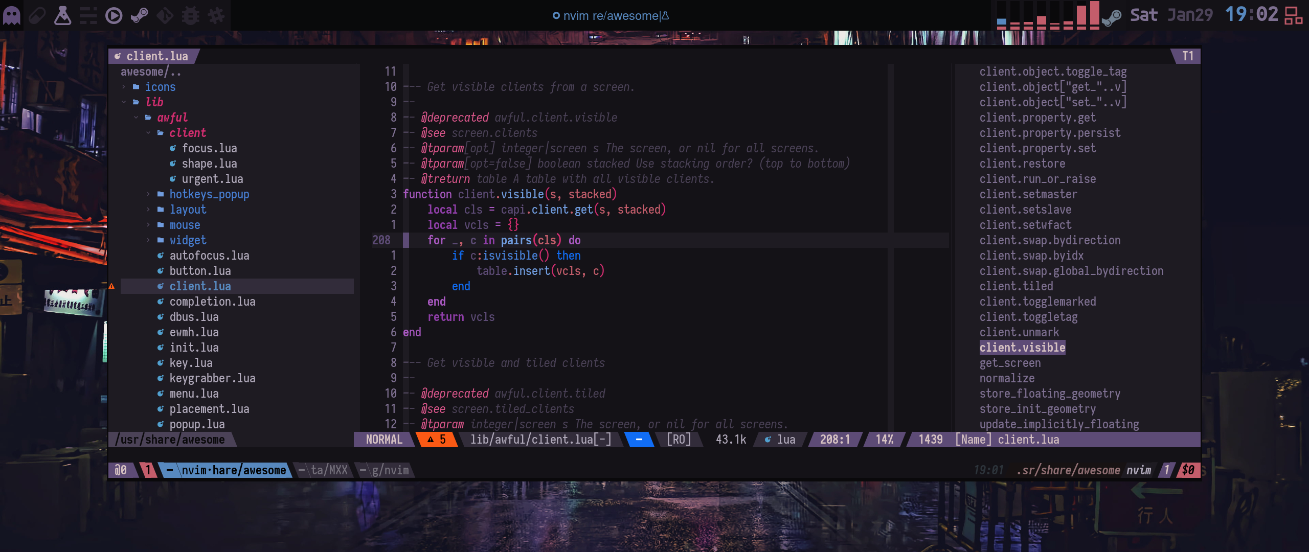Click the ghost workspace tag icon
Screen dimensions: 1309x552
pos(12,15)
